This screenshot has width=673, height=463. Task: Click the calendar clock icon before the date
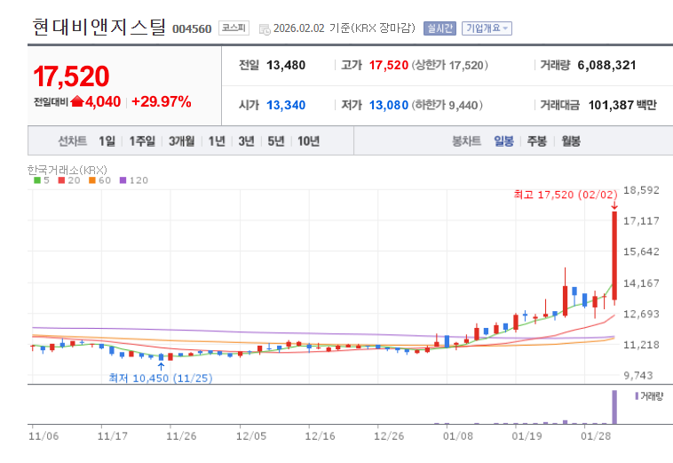coord(265,28)
